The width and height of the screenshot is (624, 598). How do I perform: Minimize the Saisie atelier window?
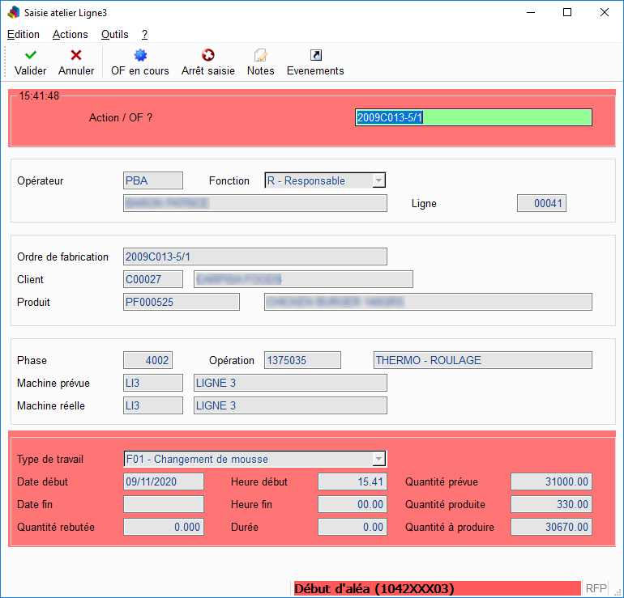coord(531,12)
